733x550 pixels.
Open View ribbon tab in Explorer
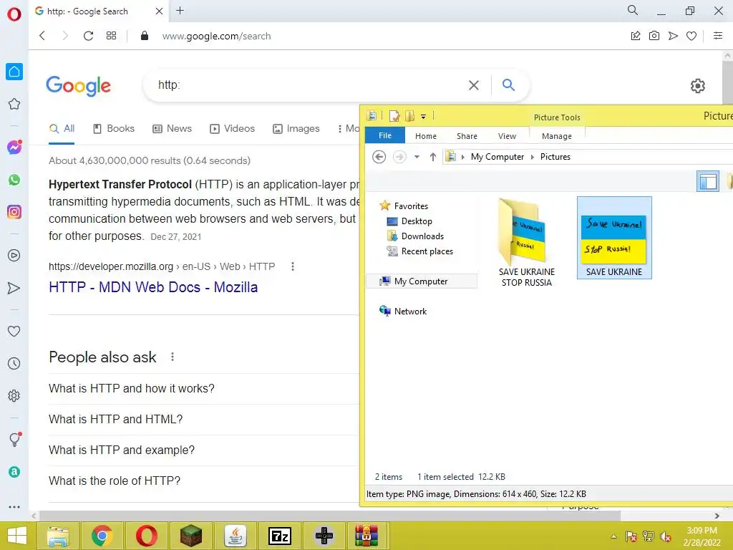pyautogui.click(x=507, y=136)
